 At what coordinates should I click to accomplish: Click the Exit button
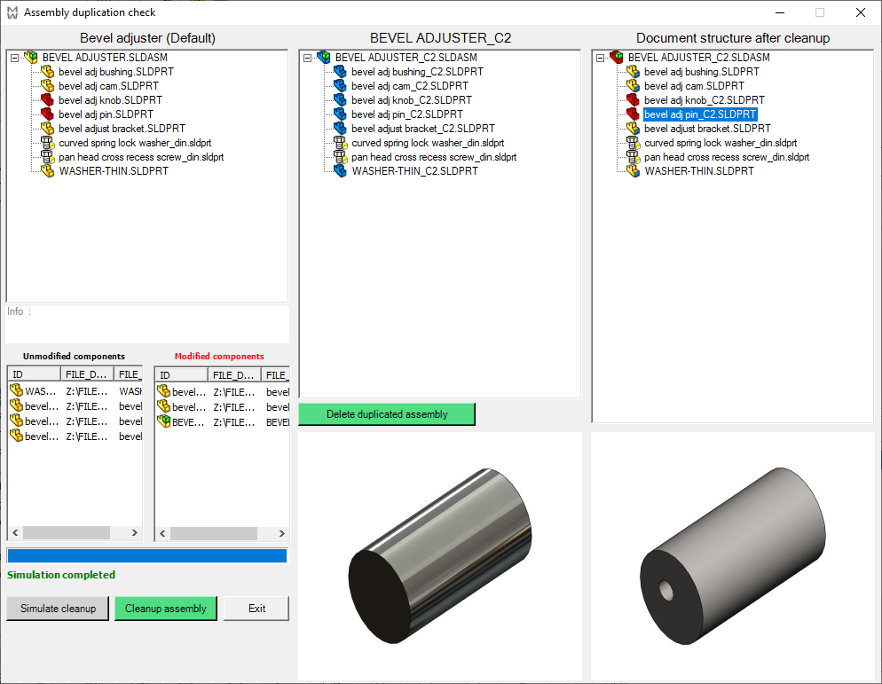[256, 609]
